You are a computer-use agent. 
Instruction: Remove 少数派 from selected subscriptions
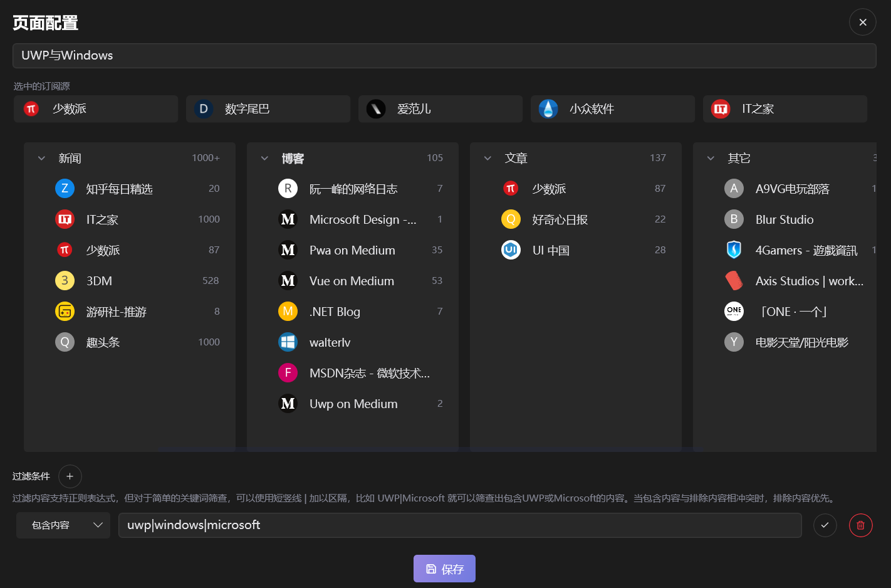click(x=96, y=109)
